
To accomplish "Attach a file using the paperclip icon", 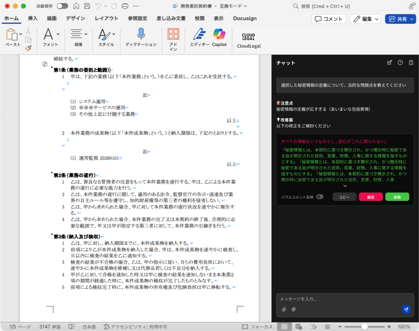I will [285, 309].
